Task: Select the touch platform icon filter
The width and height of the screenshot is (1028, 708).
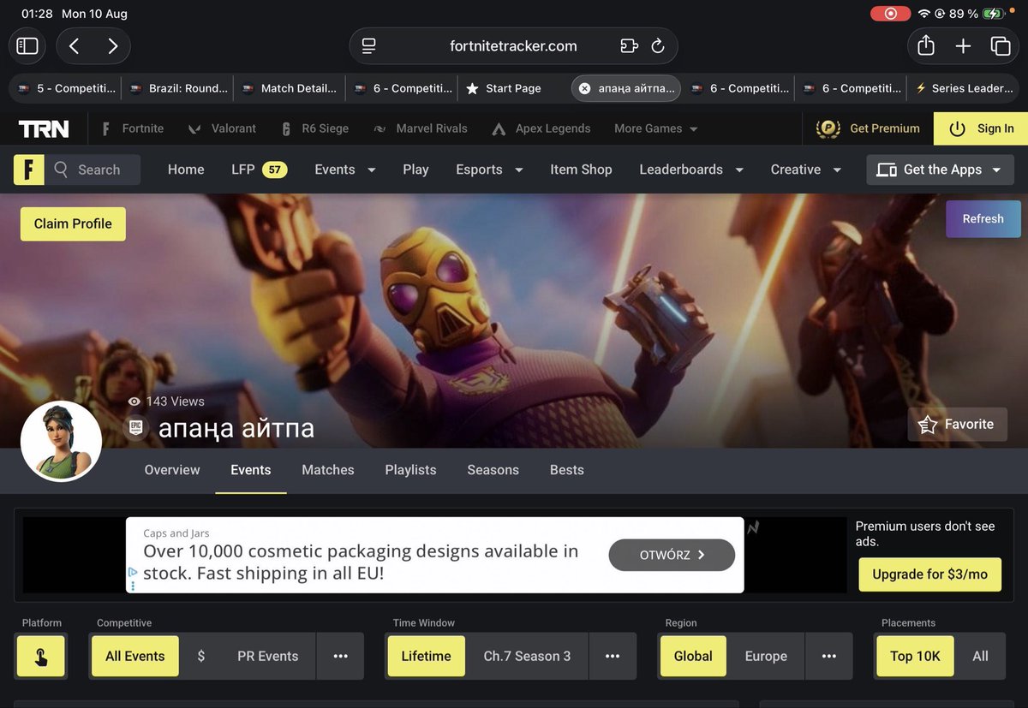Action: (40, 657)
